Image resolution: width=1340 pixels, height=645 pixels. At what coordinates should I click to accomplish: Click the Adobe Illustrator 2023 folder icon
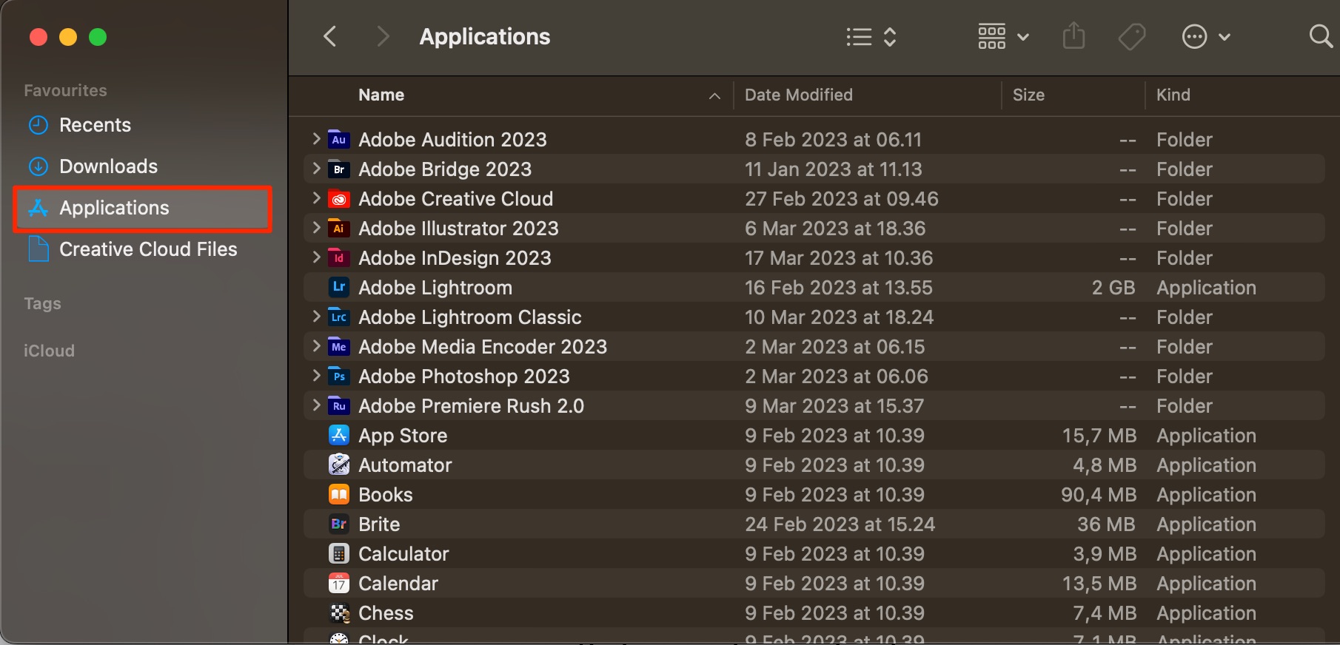coord(338,228)
